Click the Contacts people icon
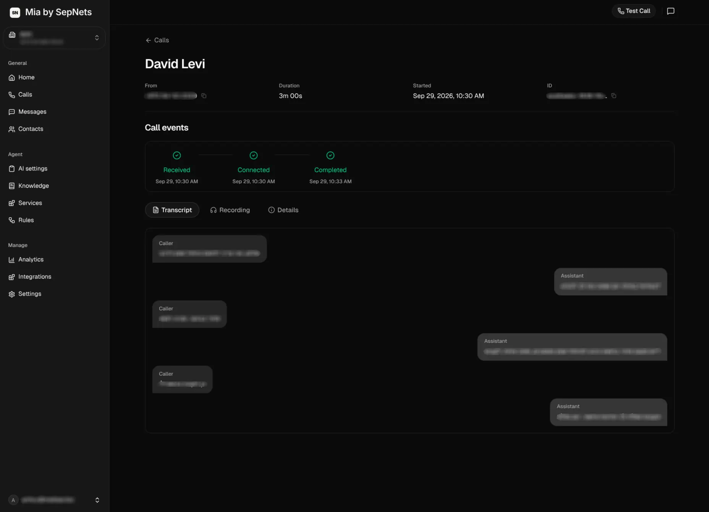The image size is (709, 512). (12, 129)
